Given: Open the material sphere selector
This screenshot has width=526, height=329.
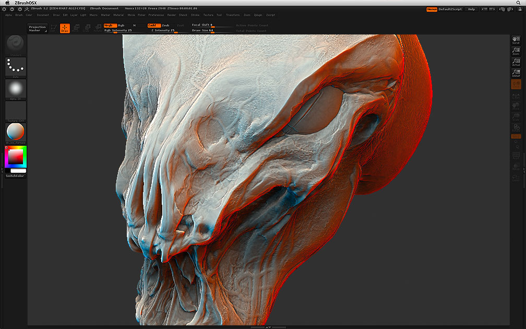Looking at the screenshot, I should [x=16, y=133].
